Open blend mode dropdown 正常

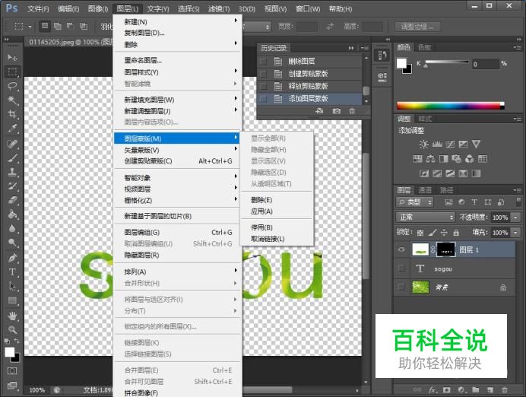tap(426, 217)
